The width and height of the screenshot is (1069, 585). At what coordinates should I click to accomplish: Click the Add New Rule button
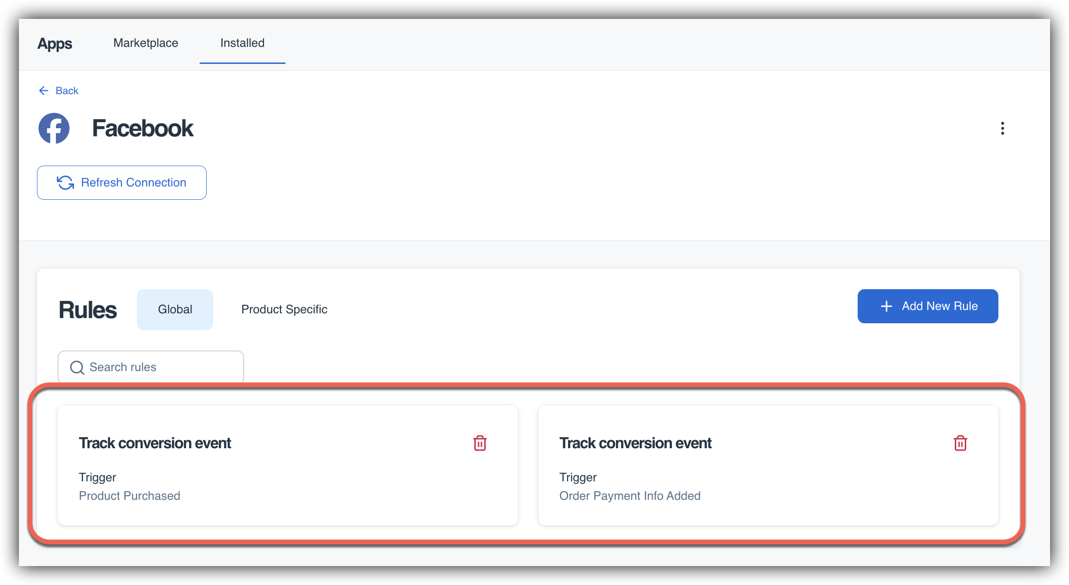click(927, 306)
